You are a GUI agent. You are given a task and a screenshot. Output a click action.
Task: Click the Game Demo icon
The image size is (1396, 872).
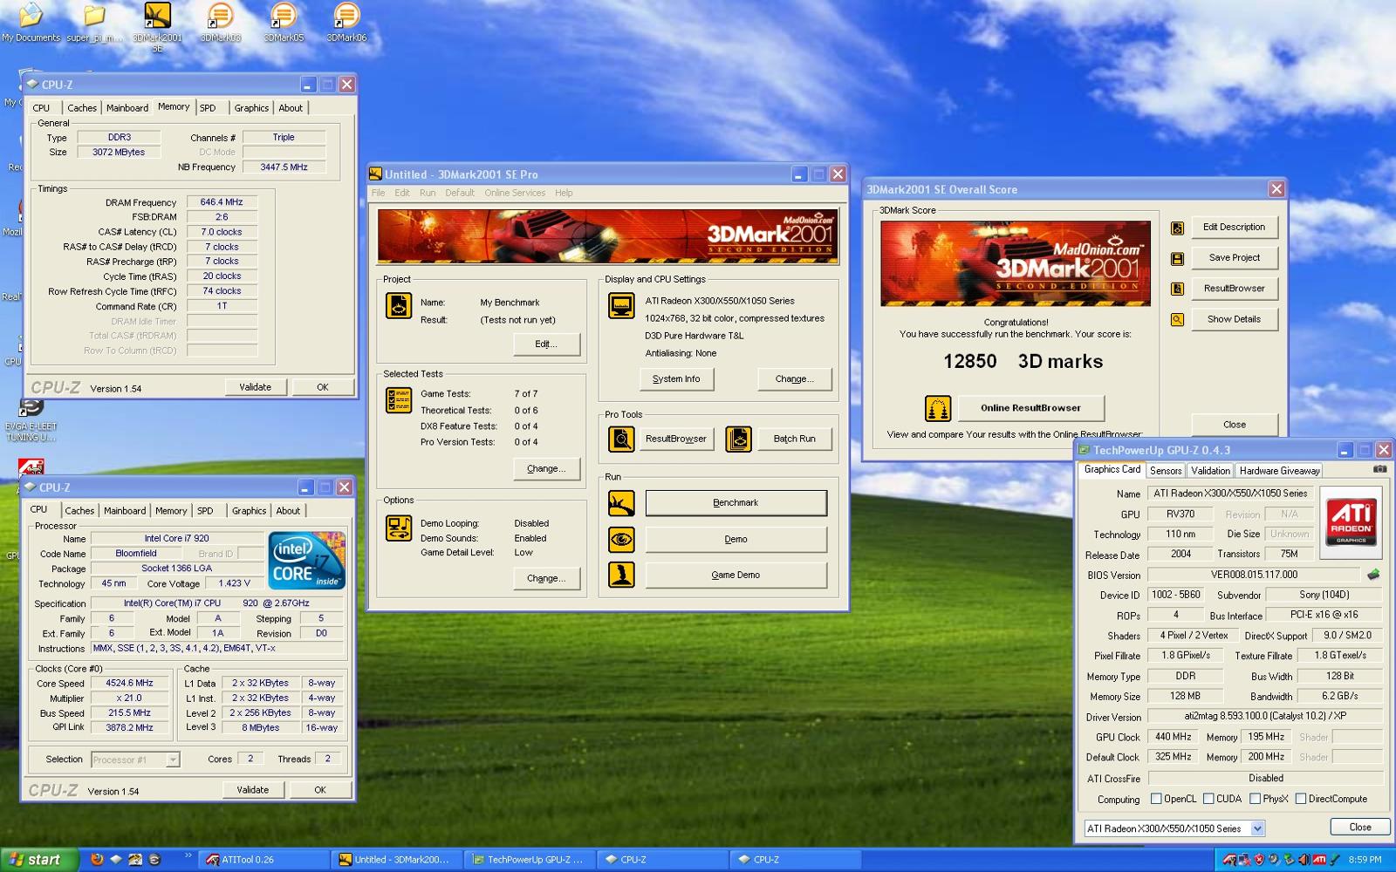[621, 575]
